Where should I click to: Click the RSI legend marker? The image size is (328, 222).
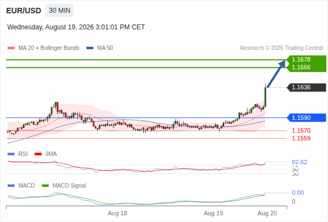click(11, 154)
